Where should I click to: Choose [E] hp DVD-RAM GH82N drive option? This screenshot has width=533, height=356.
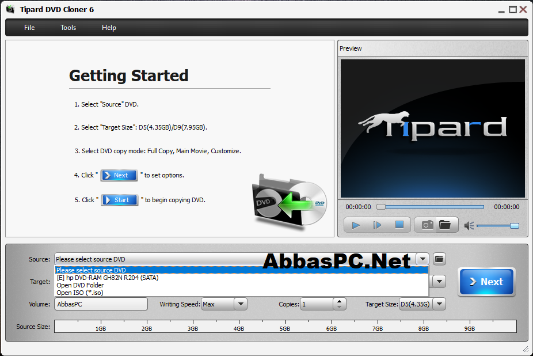[x=241, y=278]
